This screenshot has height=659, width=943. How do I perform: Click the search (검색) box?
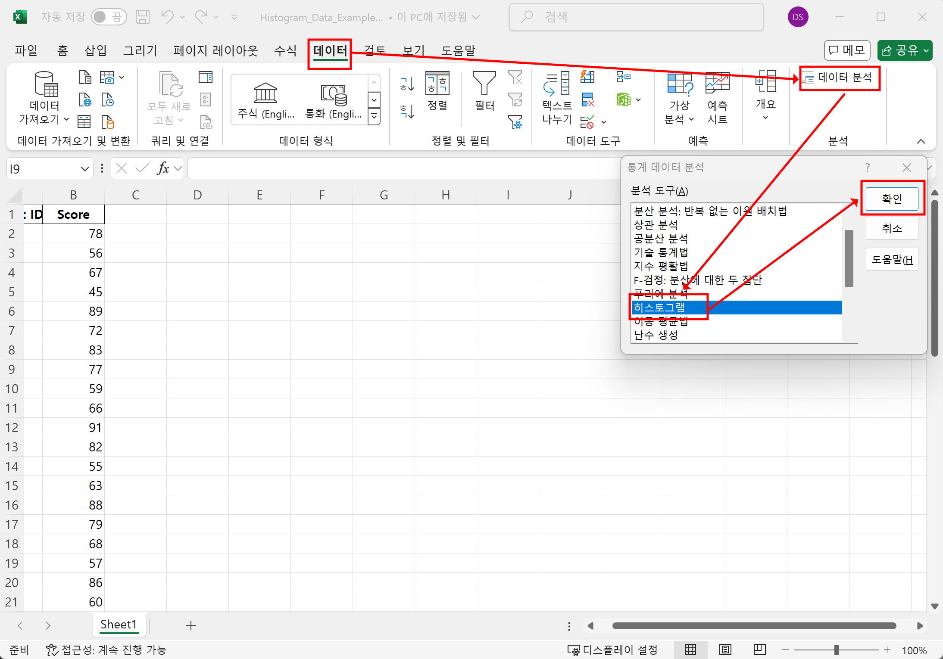pos(636,17)
